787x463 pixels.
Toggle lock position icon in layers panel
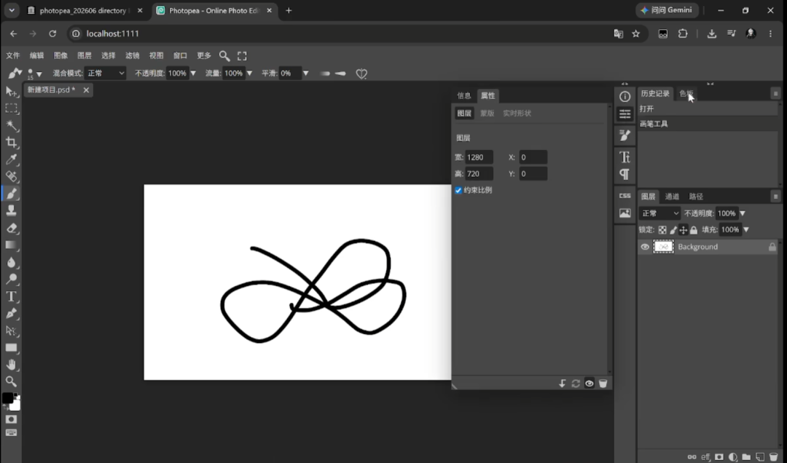[x=683, y=230]
